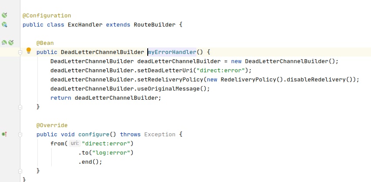
Task: Click the "direct:error" string inside from()
Action: (x=106, y=144)
